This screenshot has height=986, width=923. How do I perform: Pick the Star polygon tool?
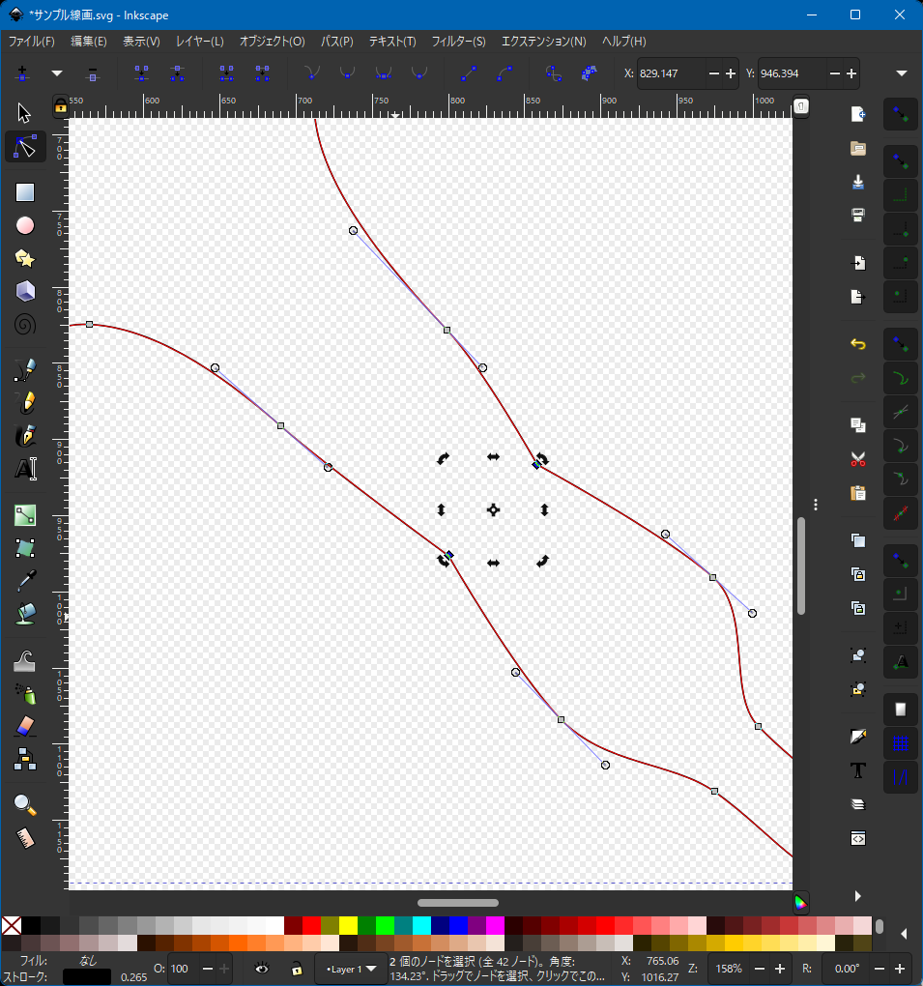(x=25, y=258)
